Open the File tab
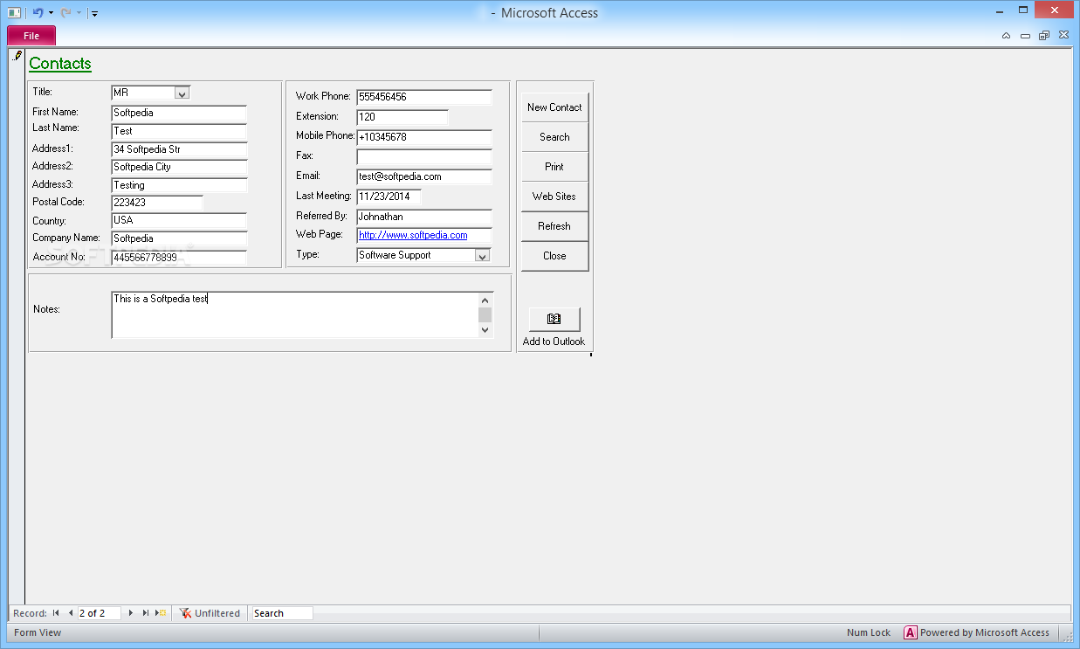This screenshot has width=1080, height=649. pos(31,36)
